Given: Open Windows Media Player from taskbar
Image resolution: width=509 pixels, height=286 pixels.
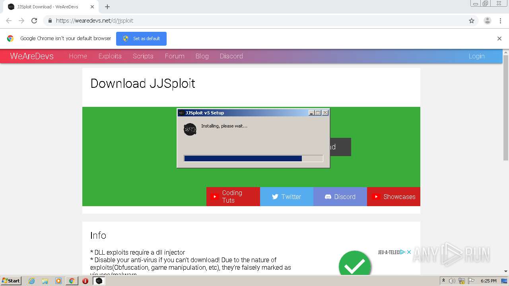Looking at the screenshot, I should tap(58, 281).
